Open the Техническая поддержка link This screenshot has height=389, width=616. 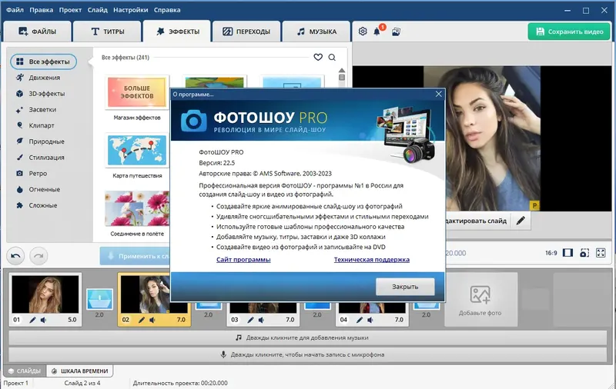372,260
